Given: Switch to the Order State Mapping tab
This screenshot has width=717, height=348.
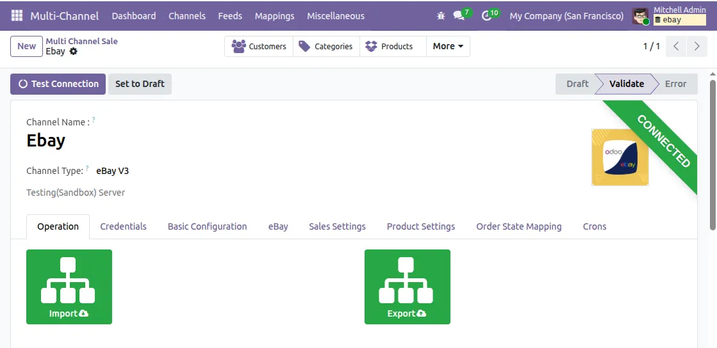Looking at the screenshot, I should 519,226.
